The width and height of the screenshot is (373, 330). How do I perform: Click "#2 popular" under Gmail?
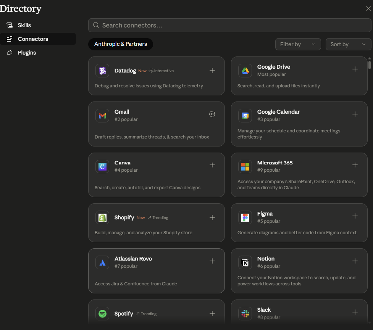[x=126, y=119]
